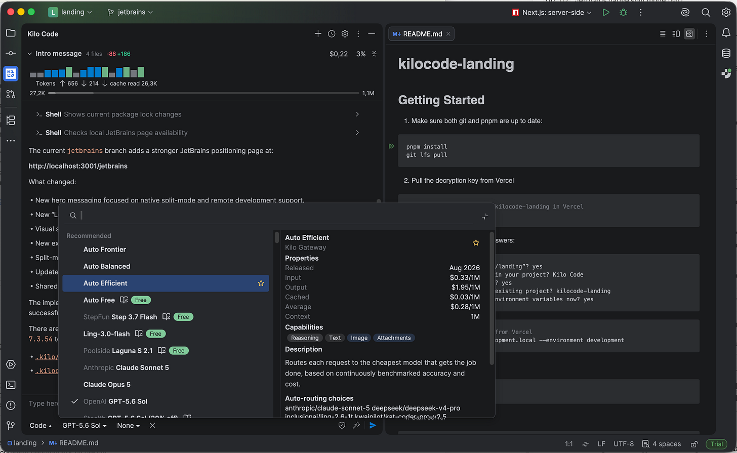Switch README to editor and preview view
This screenshot has height=453, width=737.
click(x=676, y=34)
